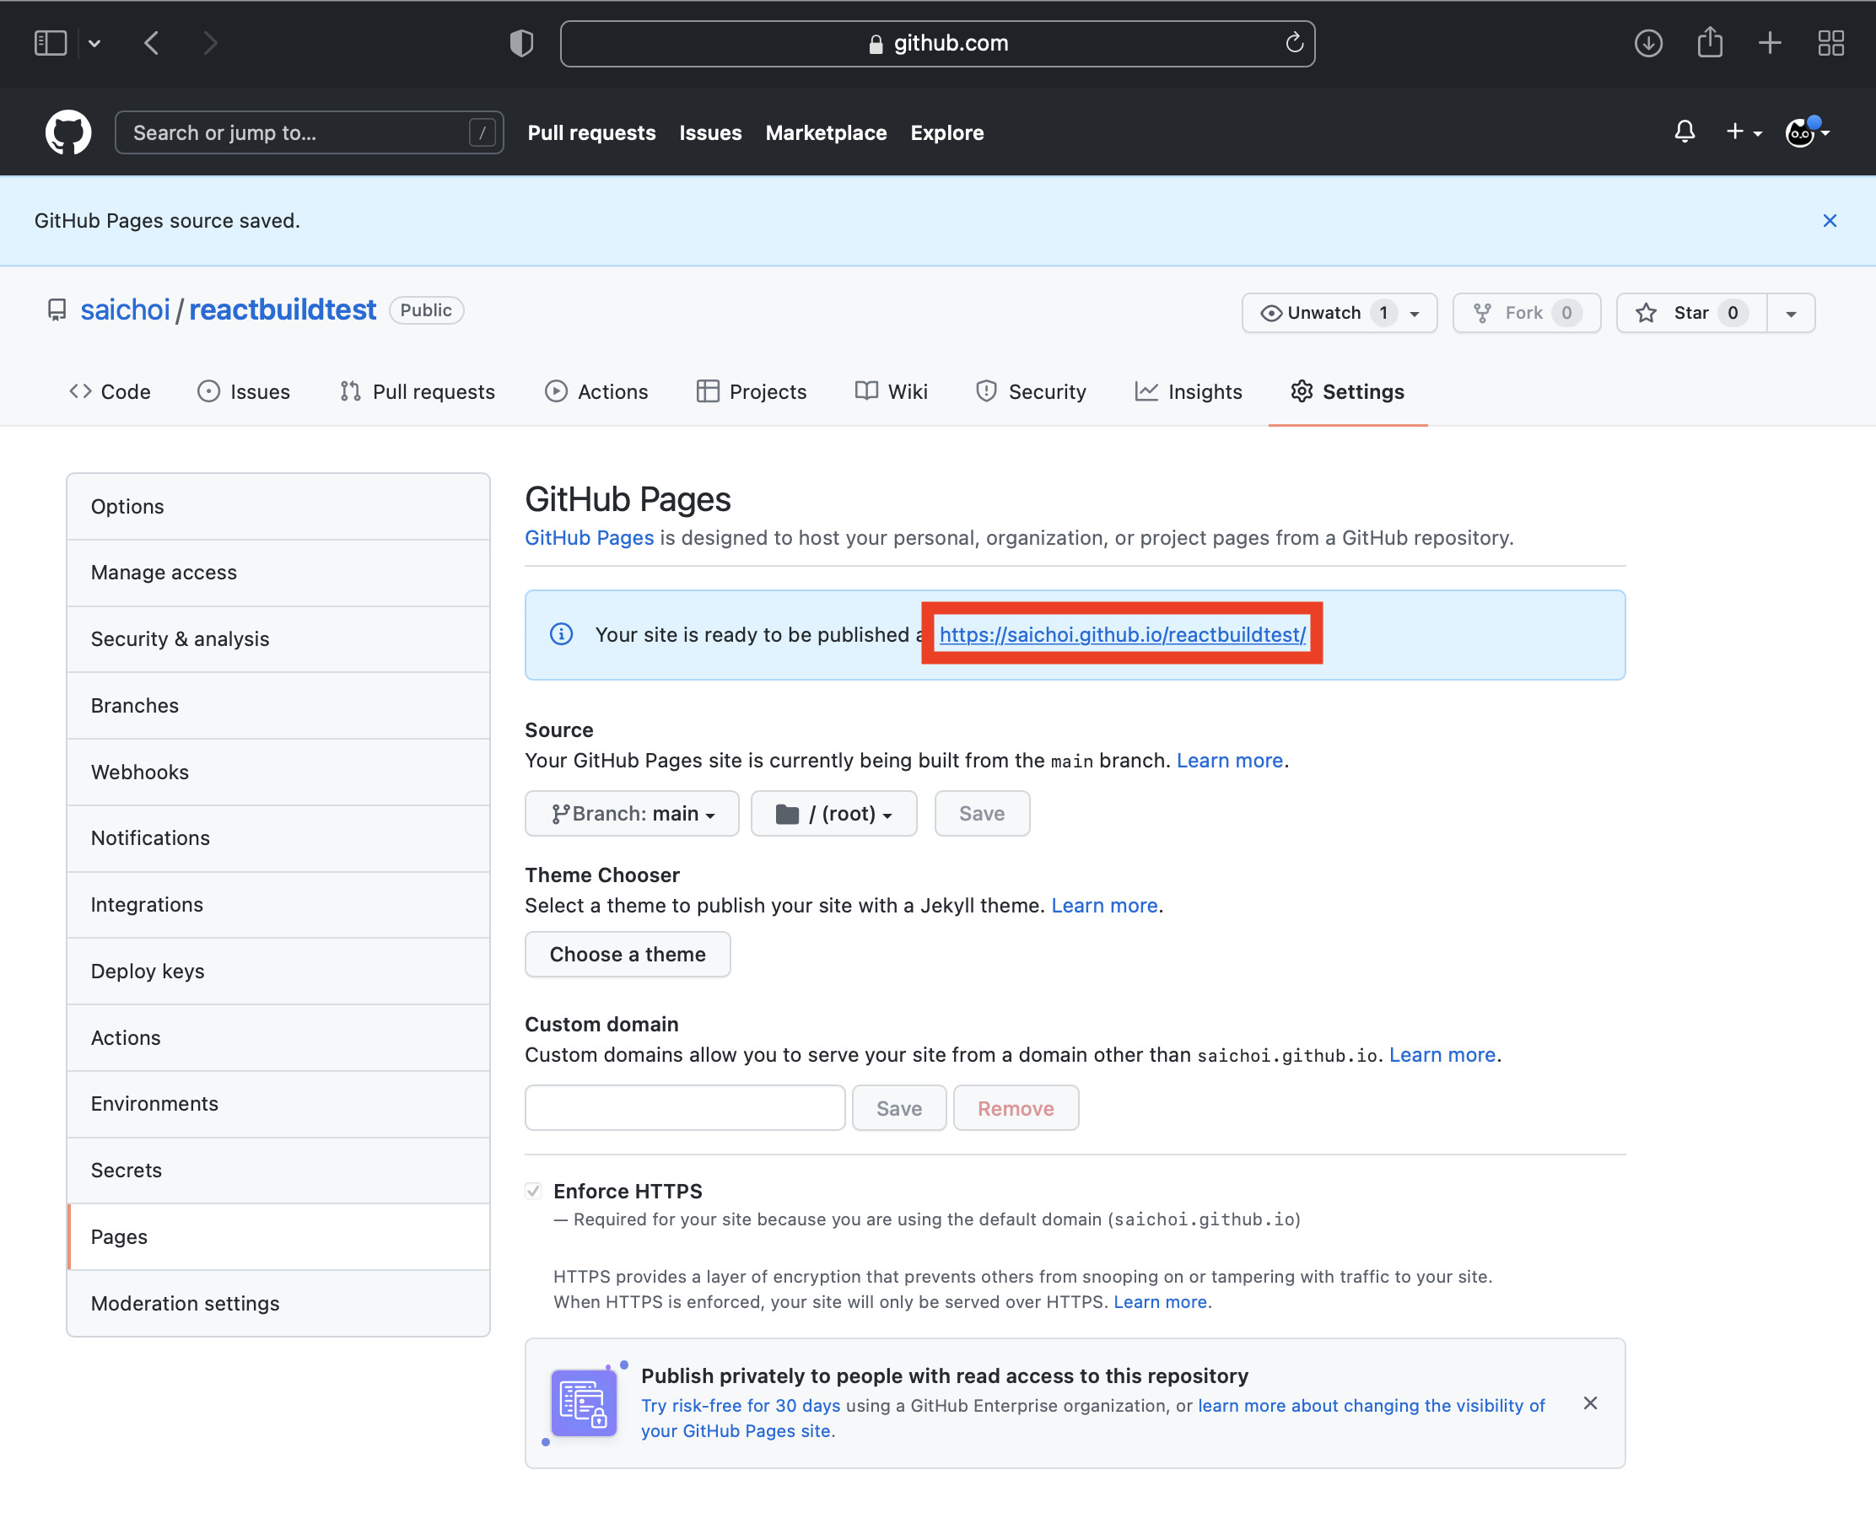Screen dimensions: 1876x1518
Task: Focus the custom domain input field
Action: [x=685, y=1108]
